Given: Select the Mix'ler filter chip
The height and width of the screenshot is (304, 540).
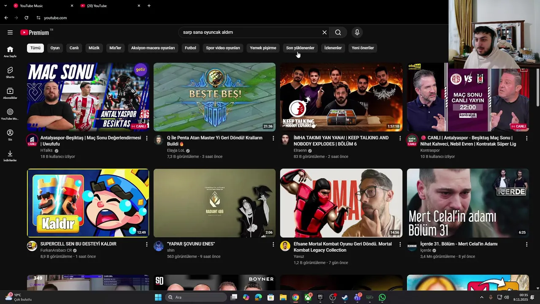Looking at the screenshot, I should (x=115, y=48).
